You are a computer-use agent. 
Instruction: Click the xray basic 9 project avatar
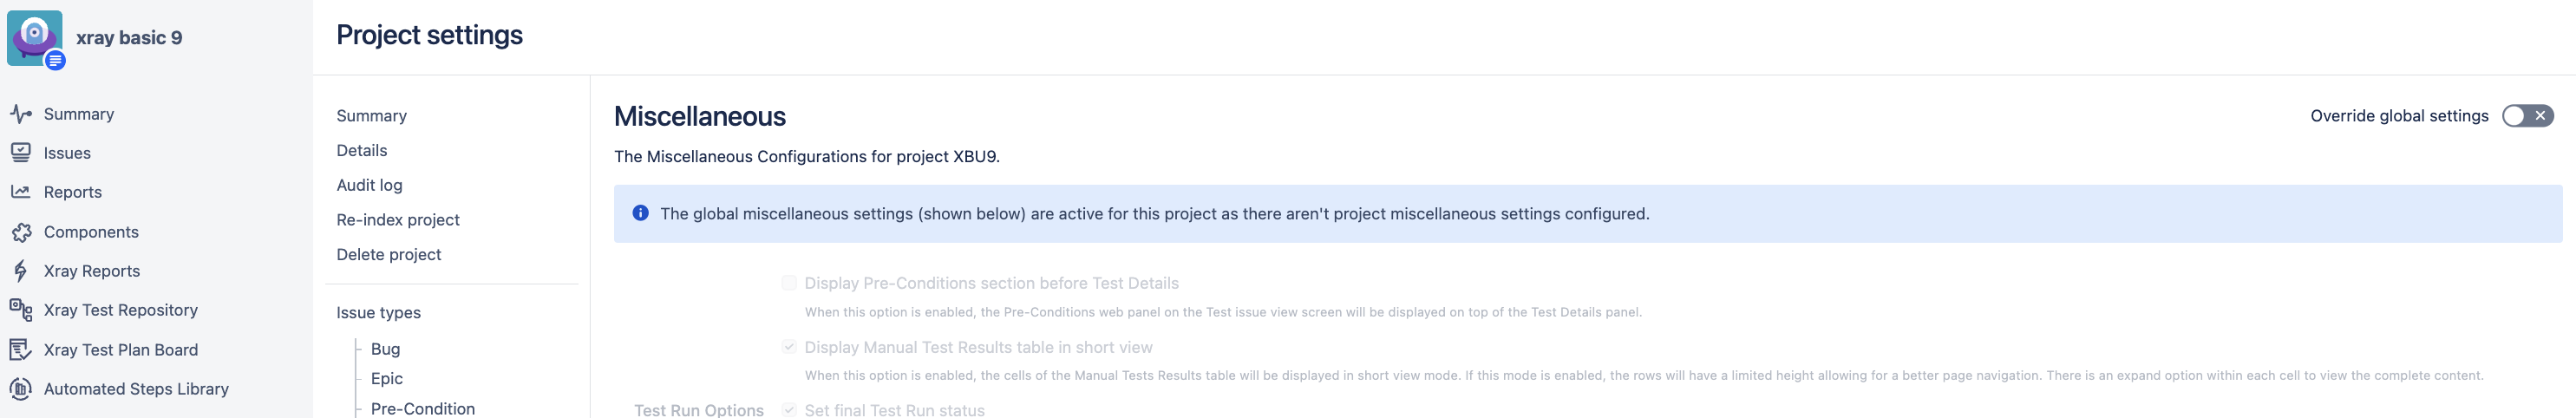[x=35, y=38]
